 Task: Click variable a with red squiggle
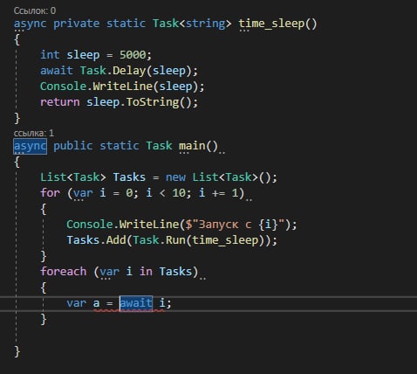pos(96,303)
